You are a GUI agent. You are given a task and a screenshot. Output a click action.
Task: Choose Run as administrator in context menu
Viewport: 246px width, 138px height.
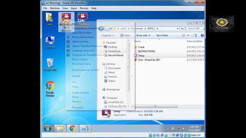click(83, 37)
